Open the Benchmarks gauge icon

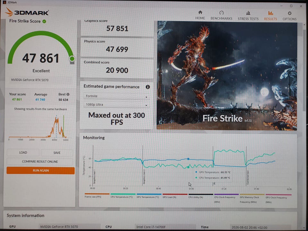[221, 13]
